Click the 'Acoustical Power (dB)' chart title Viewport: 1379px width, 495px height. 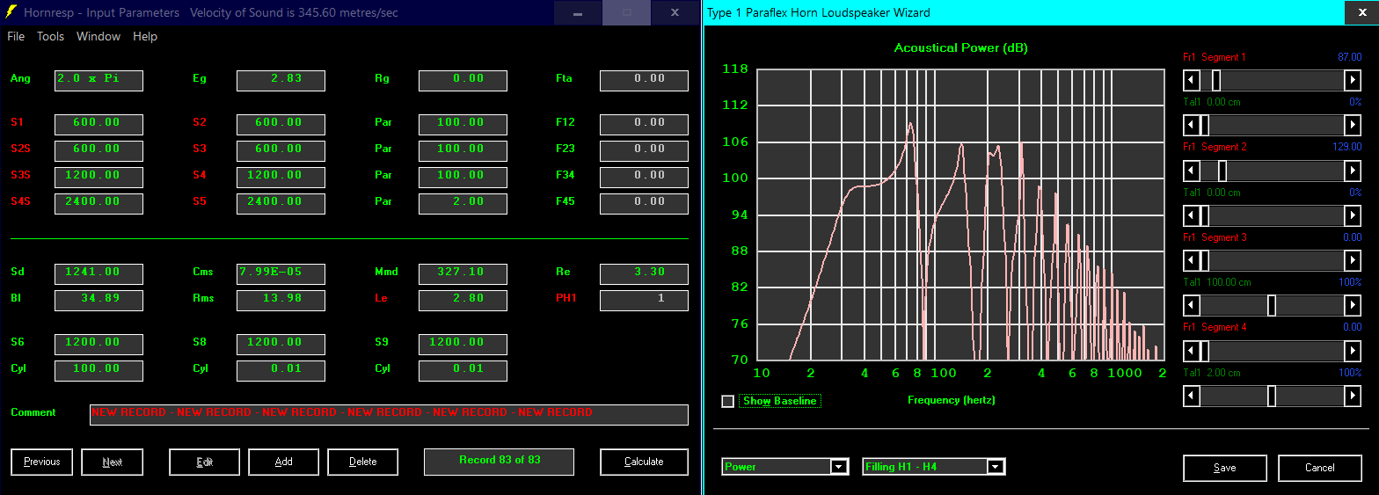960,48
